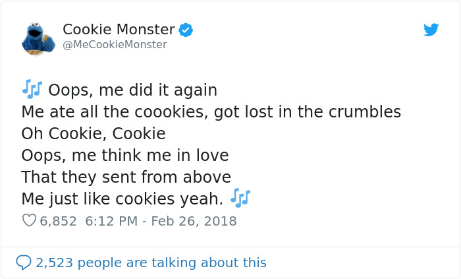Like the tweet with the heart icon
Image resolution: width=461 pixels, height=279 pixels.
coord(29,222)
